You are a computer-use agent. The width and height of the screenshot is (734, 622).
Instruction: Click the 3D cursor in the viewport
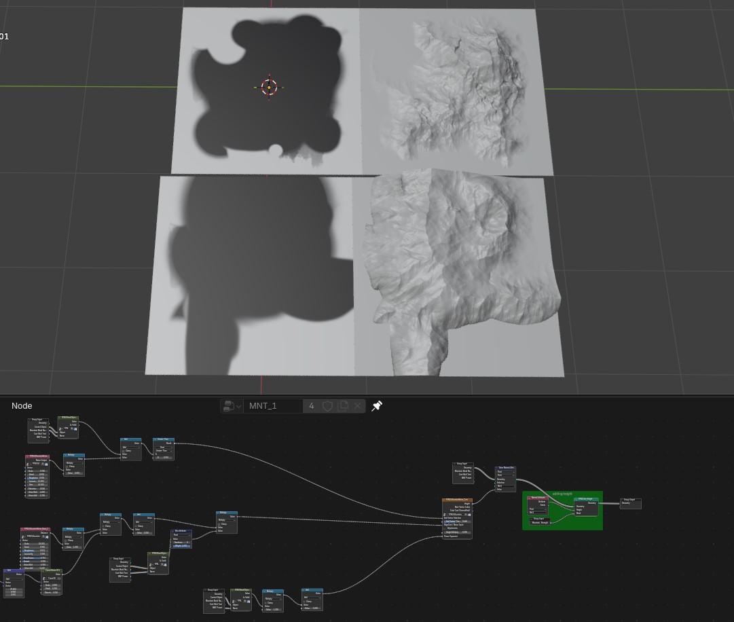point(269,87)
